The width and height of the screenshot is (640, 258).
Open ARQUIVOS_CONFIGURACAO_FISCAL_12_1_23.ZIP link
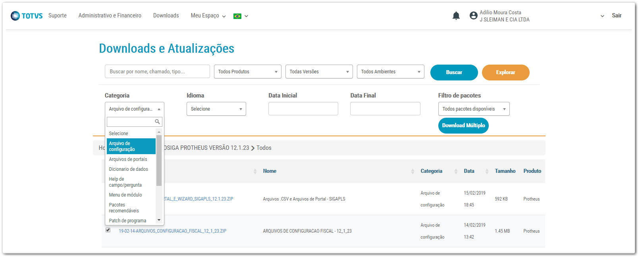point(173,231)
